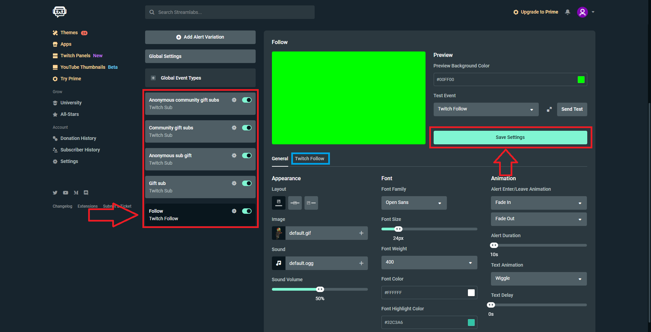Screen dimensions: 651x332
Task: Open Themes in the sidebar
Action: click(69, 33)
